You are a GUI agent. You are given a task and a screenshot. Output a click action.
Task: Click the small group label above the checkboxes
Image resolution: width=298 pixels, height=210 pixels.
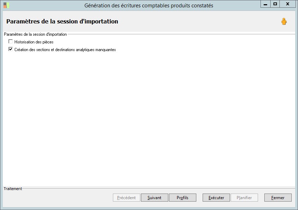pos(35,34)
